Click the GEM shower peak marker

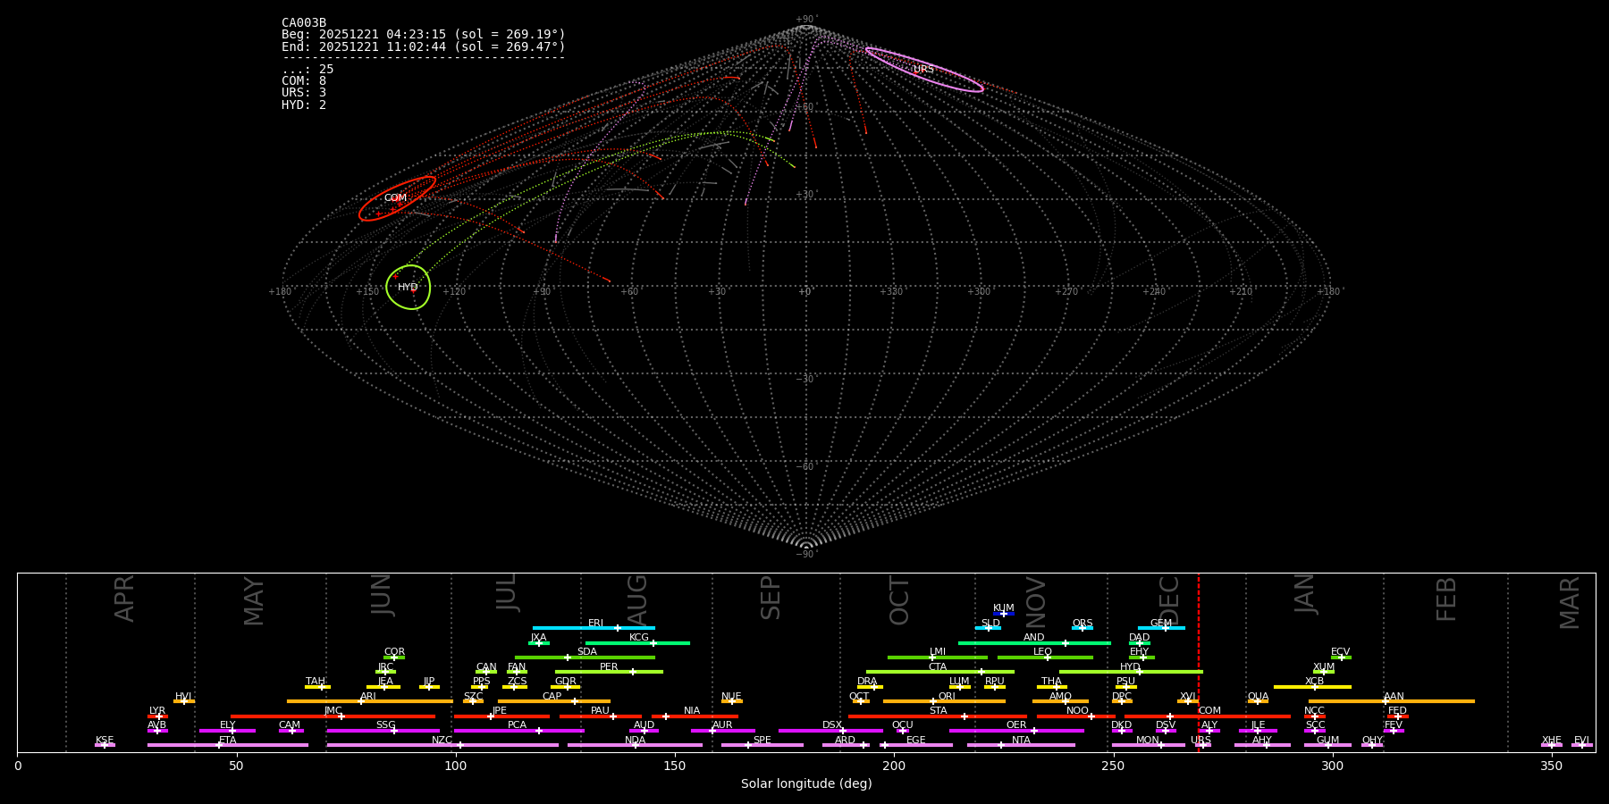click(x=1165, y=628)
